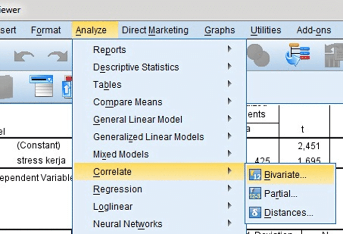343x234 pixels.
Task: Expand the General Linear Model submenu
Action: [x=159, y=119]
